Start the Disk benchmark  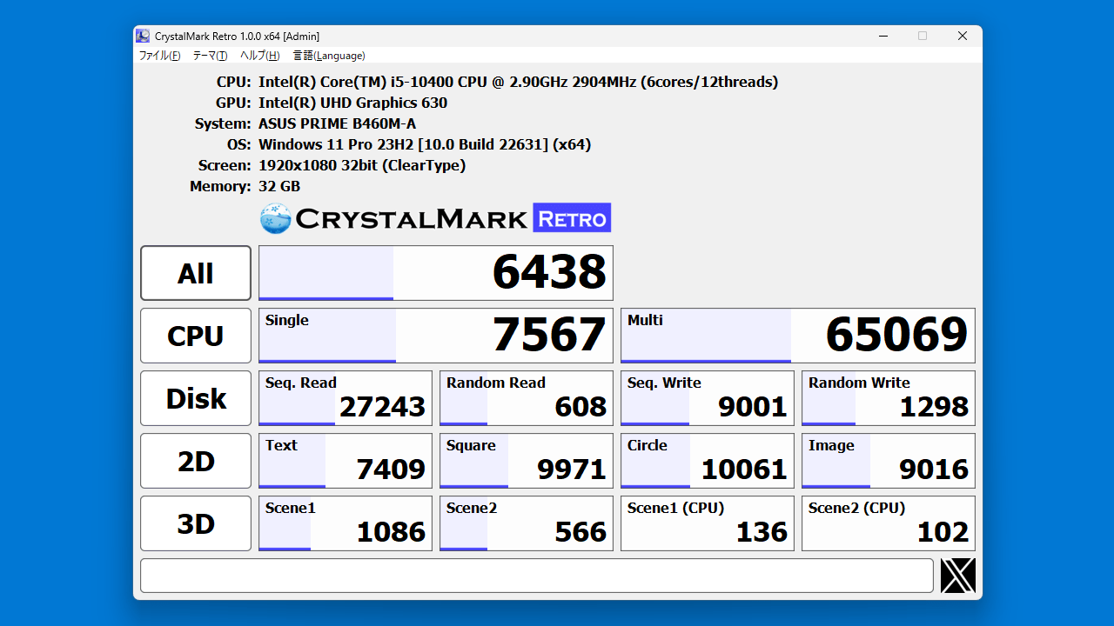(196, 398)
